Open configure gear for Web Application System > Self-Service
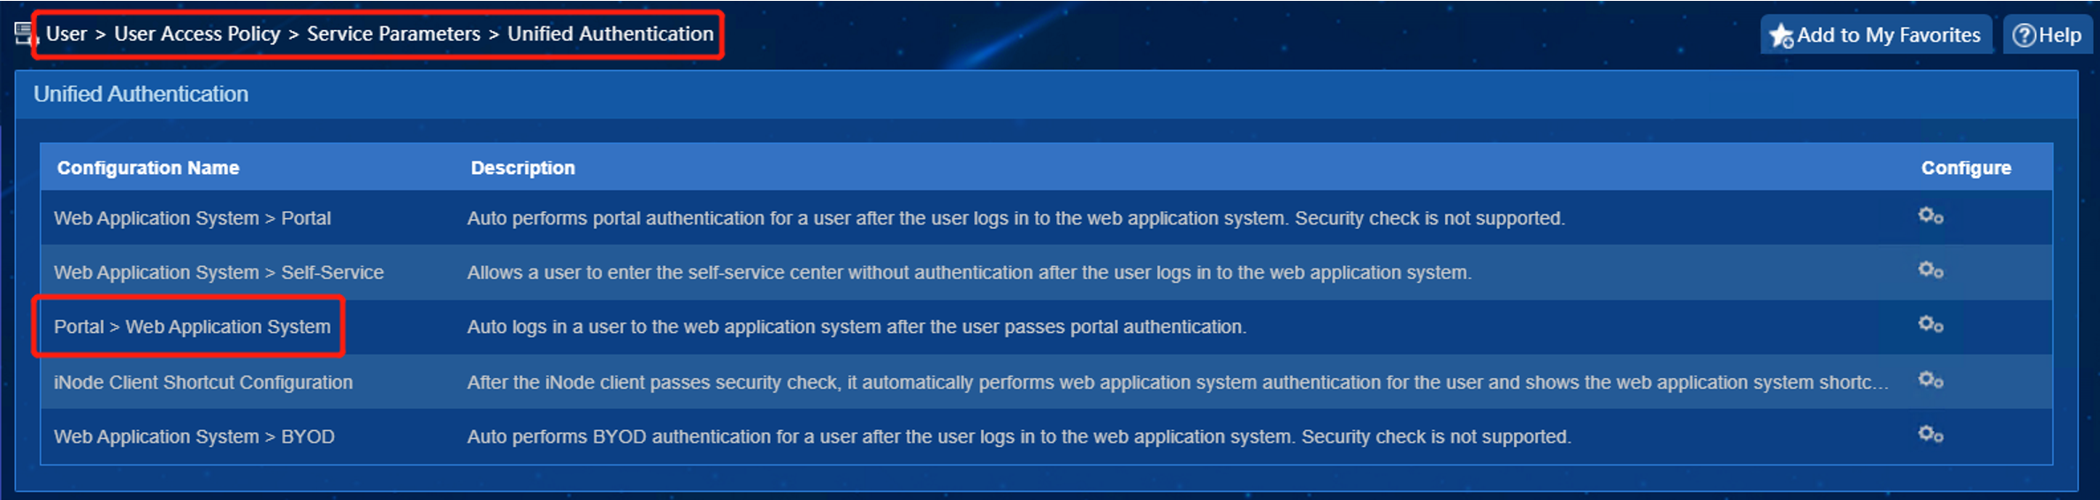Screen dimensions: 2100x500 tap(1930, 270)
